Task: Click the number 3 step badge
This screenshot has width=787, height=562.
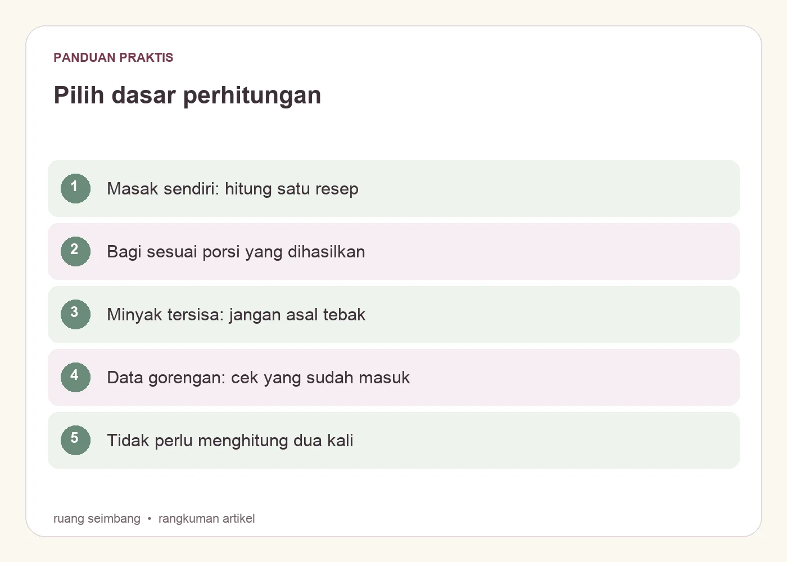Action: click(x=75, y=314)
